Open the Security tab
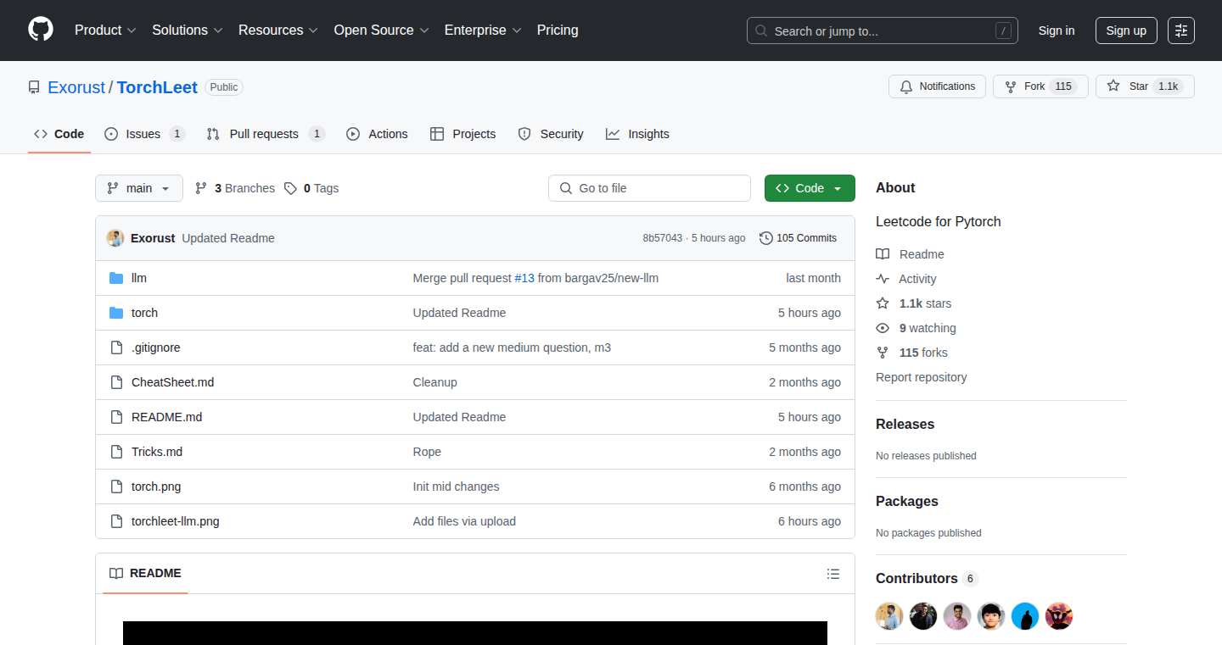Viewport: 1222px width, 645px height. 551,134
